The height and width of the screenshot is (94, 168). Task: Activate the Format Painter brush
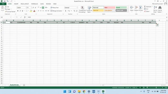tap(10, 11)
